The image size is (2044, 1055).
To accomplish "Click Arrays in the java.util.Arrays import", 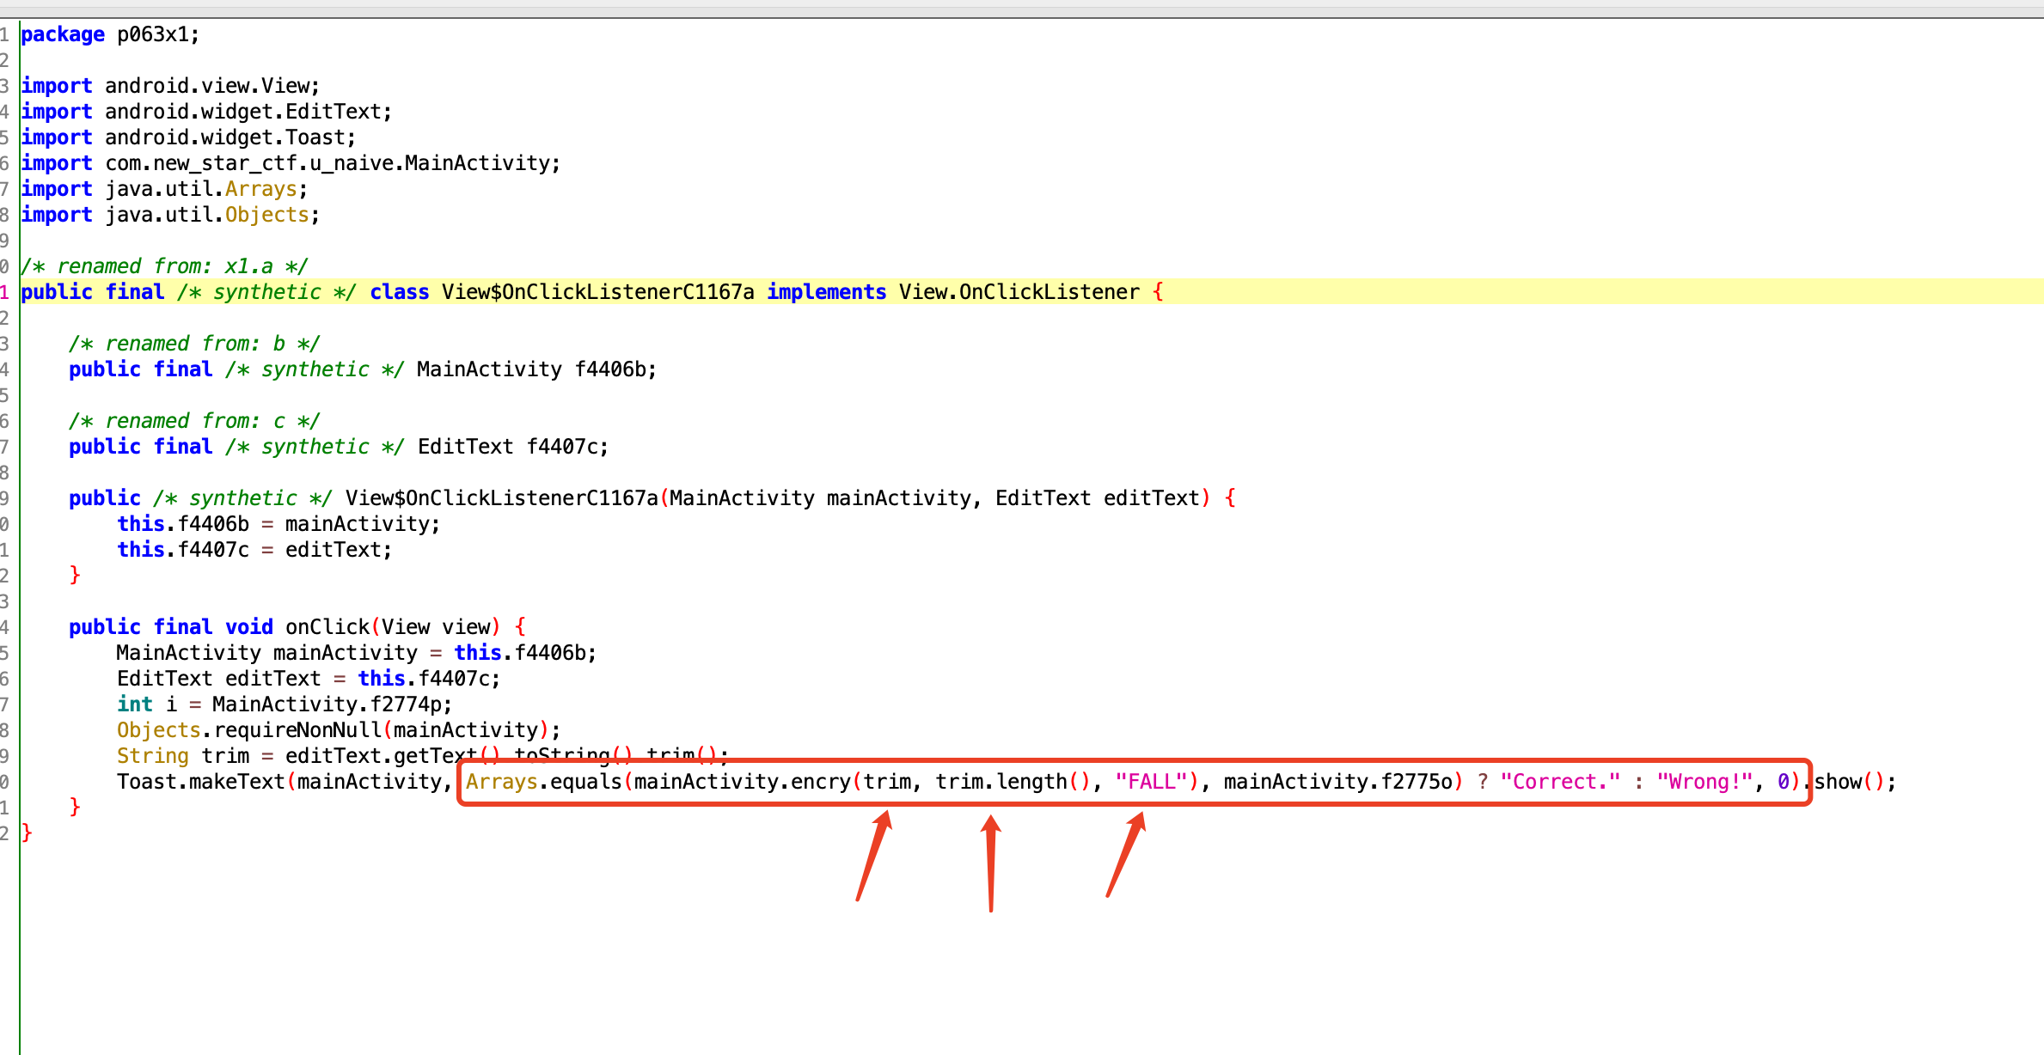I will (x=260, y=189).
